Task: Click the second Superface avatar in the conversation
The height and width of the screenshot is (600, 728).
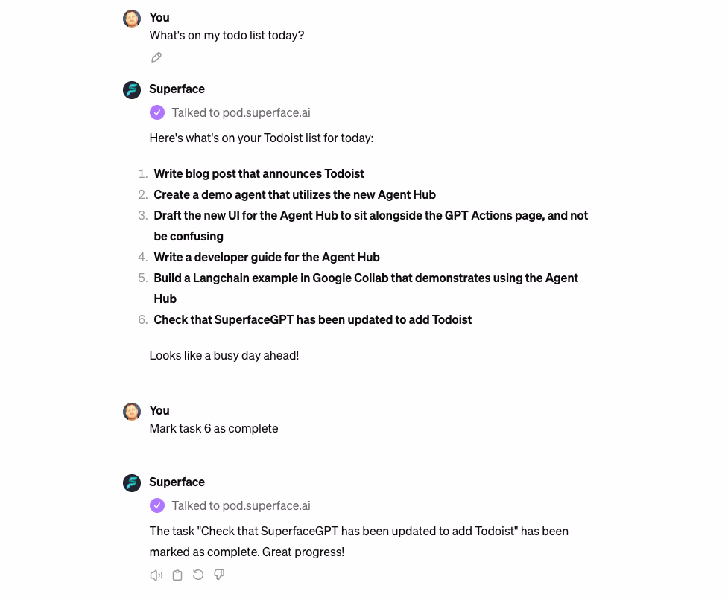Action: click(131, 482)
